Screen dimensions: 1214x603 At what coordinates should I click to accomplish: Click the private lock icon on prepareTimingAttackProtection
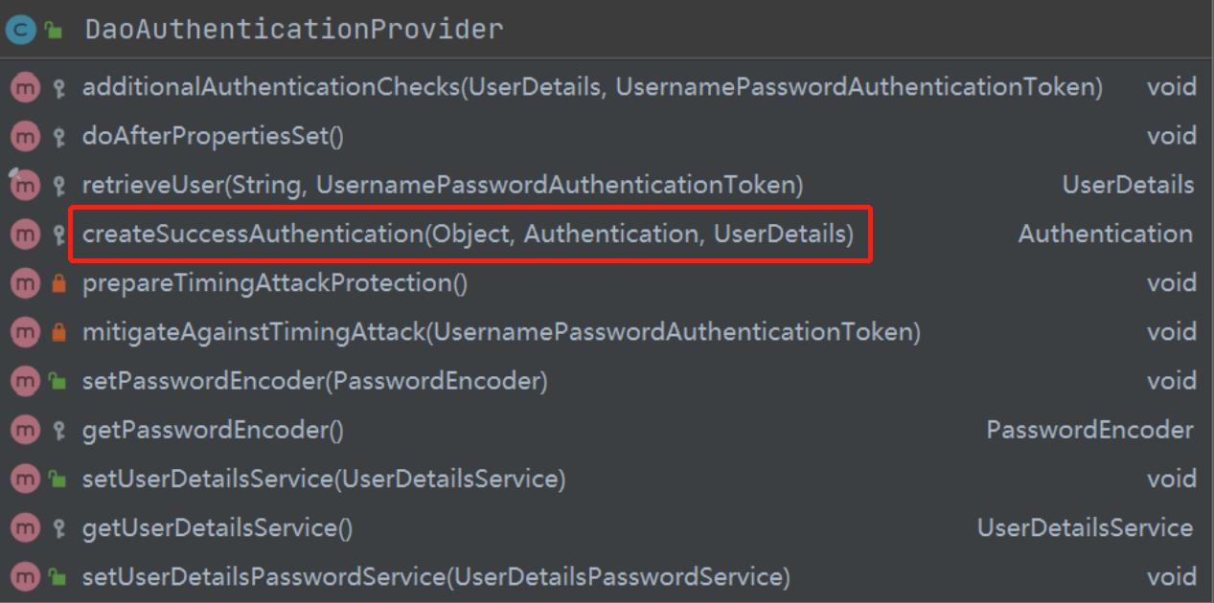click(x=59, y=281)
